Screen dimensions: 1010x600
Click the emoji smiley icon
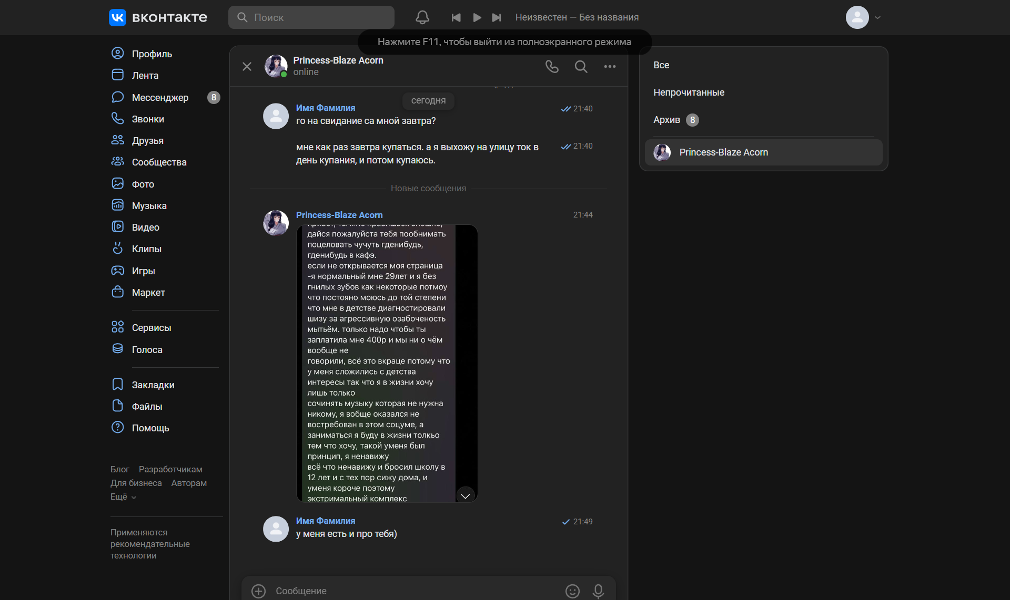572,591
